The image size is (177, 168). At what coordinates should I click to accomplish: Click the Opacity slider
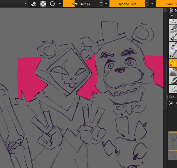click(x=127, y=4)
